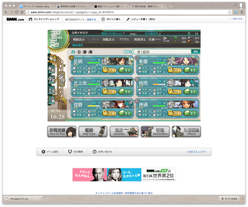Click 時雨's orange HP bar
248x207 pixels.
coord(159,85)
